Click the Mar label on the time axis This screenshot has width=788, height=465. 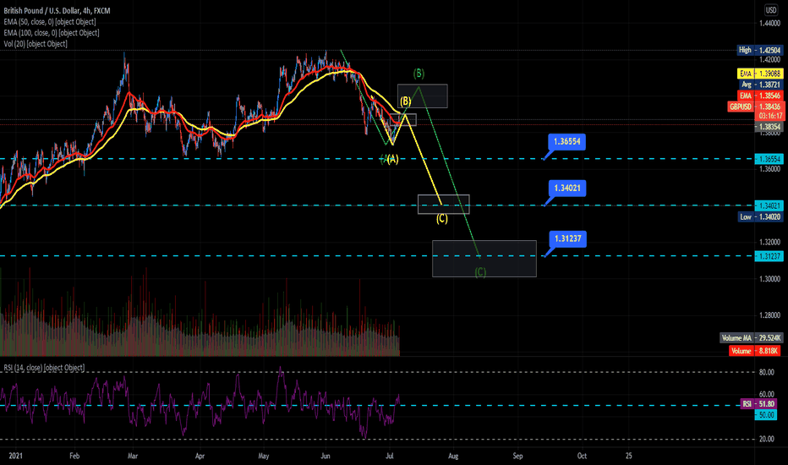132,456
